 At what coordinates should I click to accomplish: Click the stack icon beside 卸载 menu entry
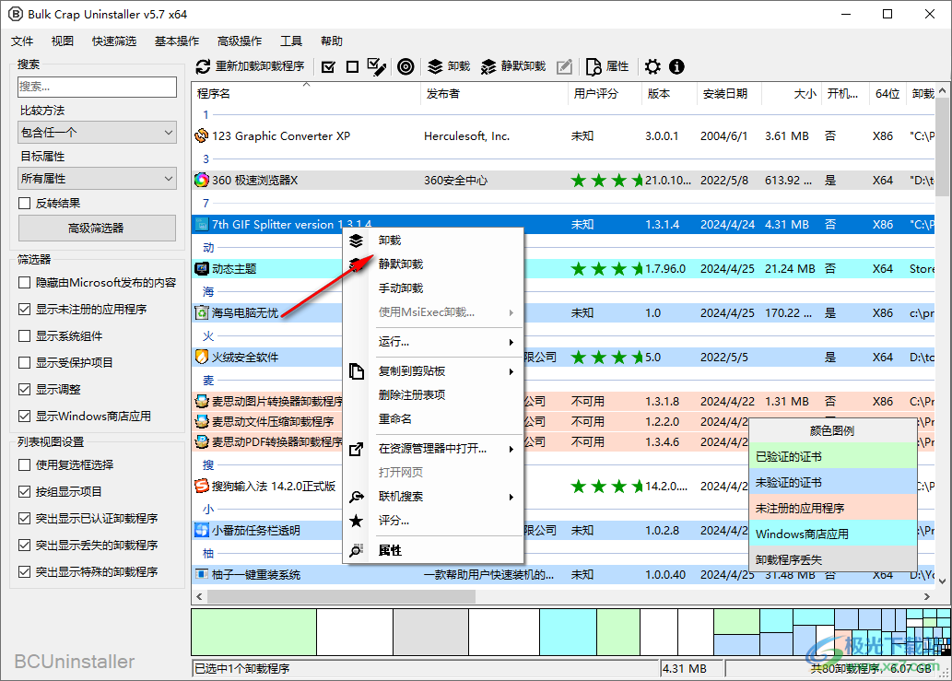point(357,241)
